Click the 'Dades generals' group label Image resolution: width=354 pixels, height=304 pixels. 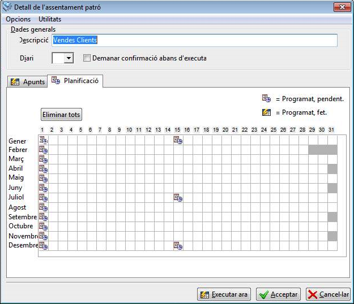click(x=33, y=29)
